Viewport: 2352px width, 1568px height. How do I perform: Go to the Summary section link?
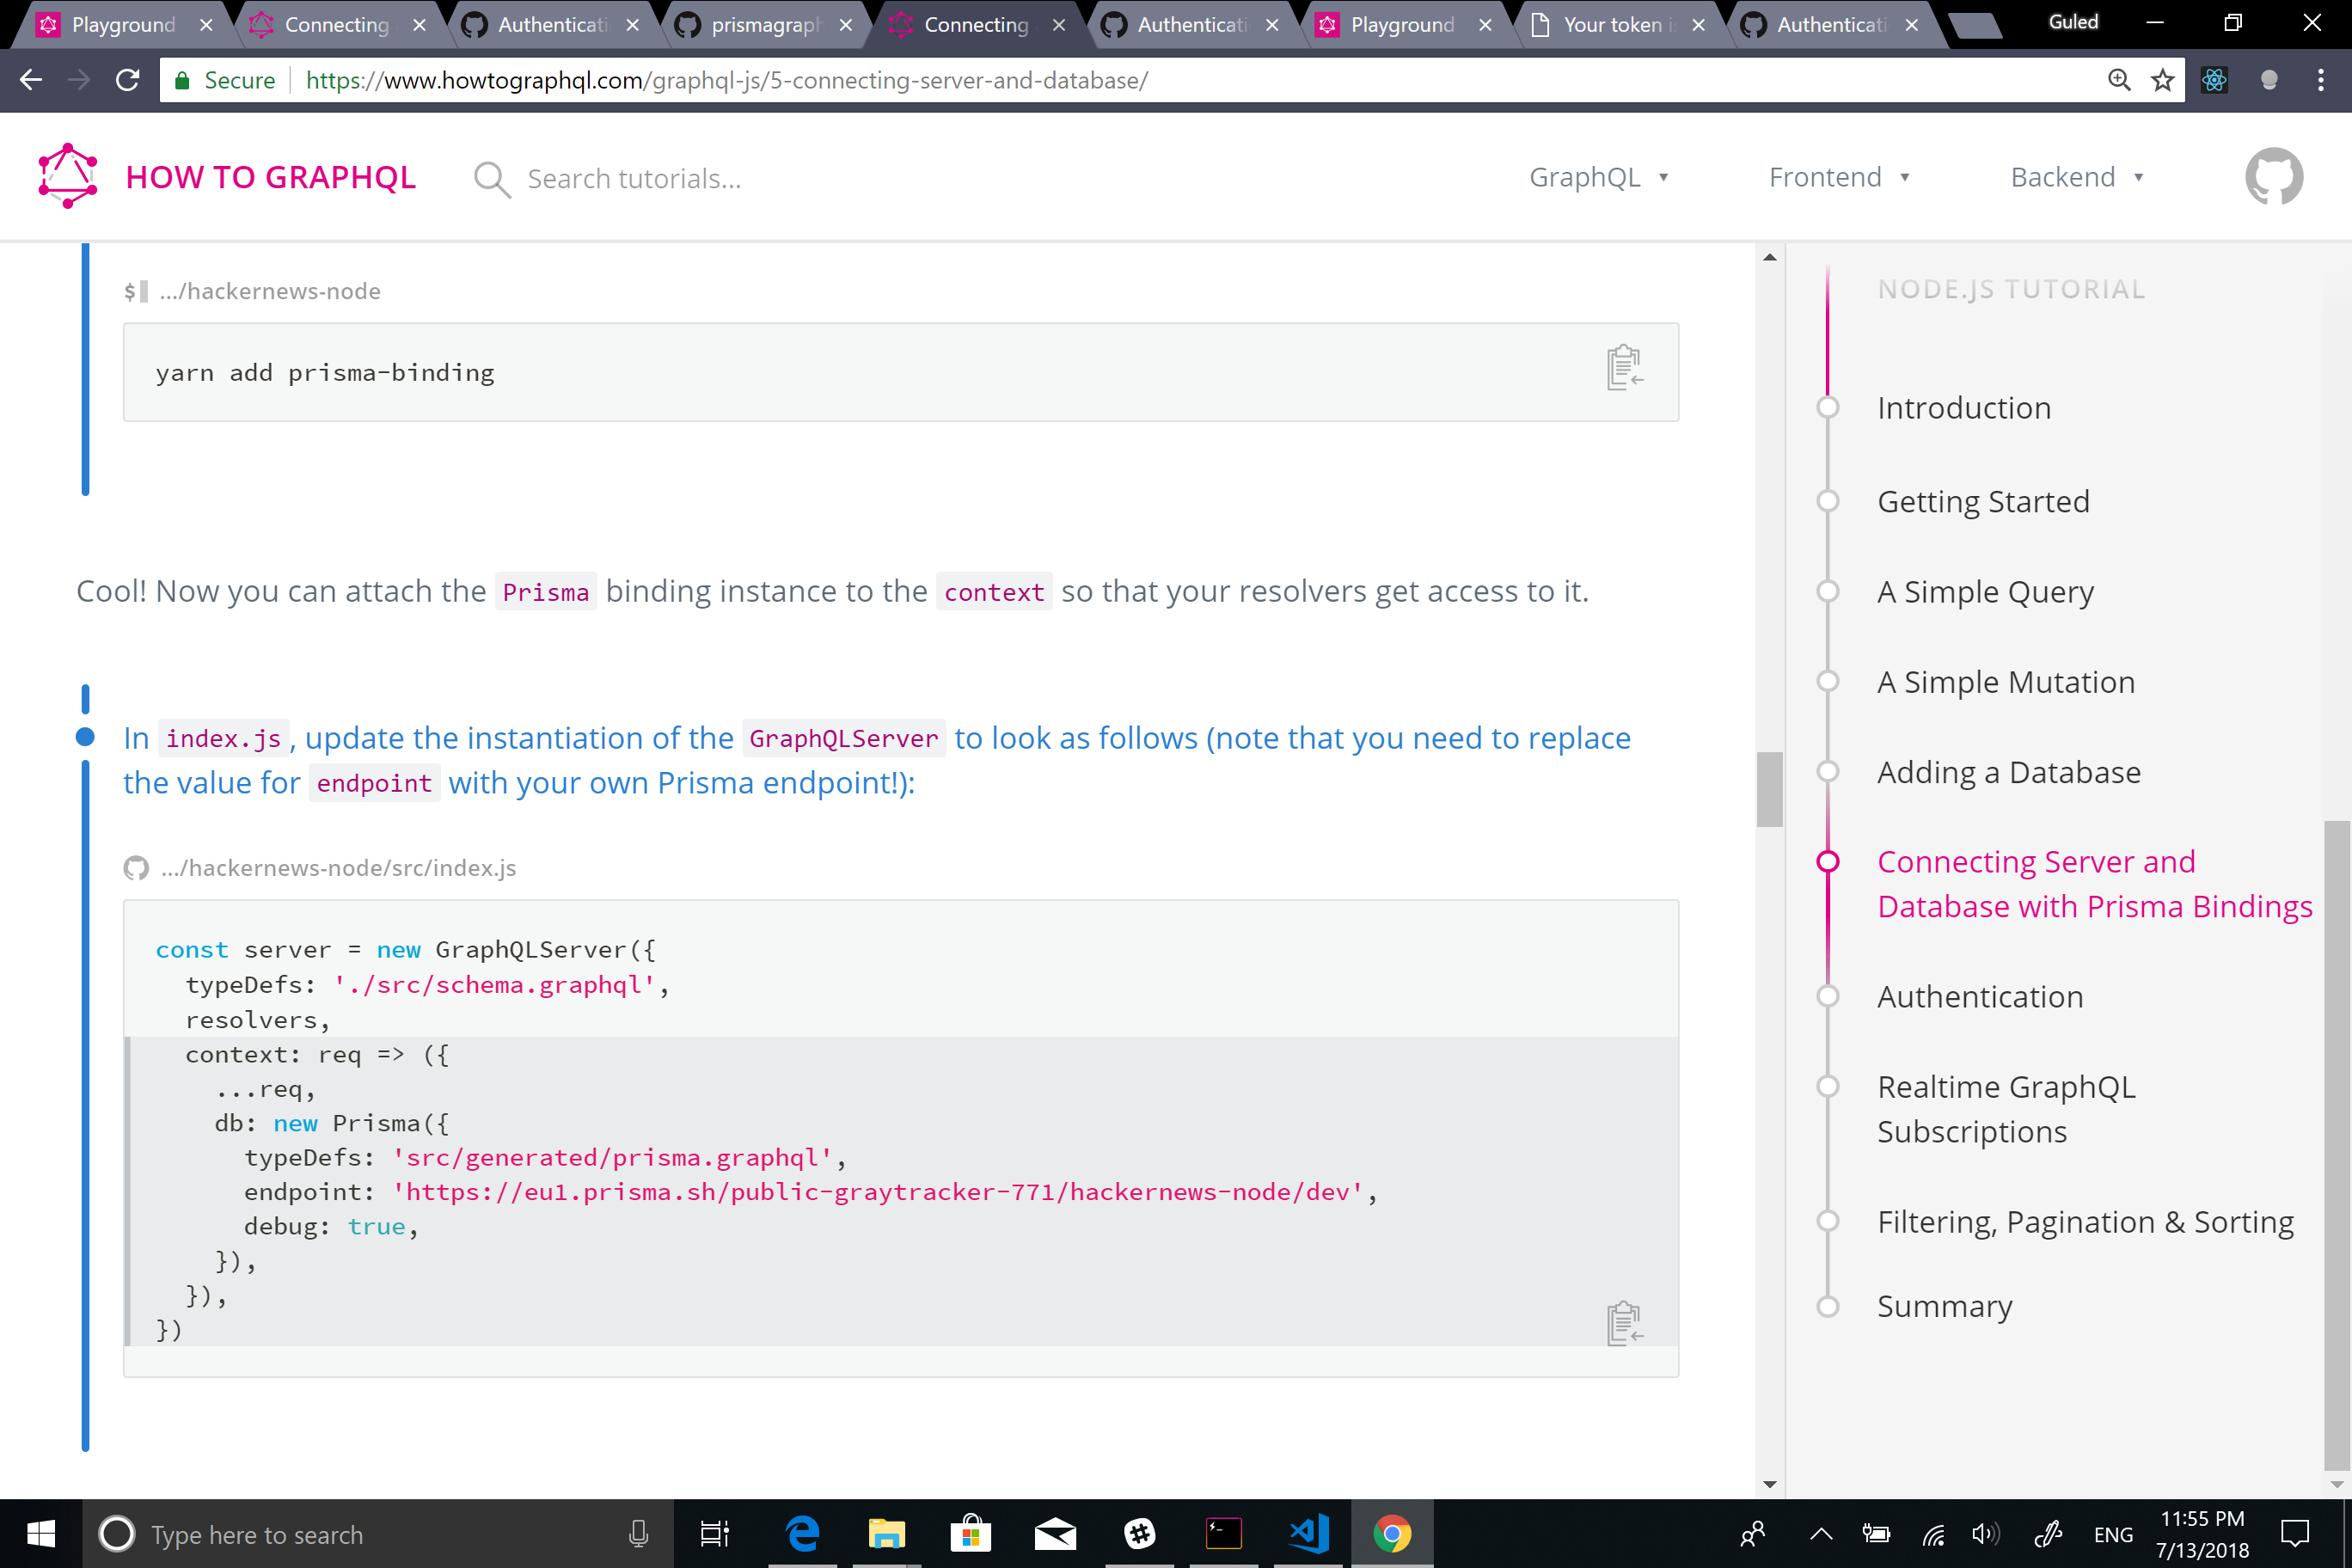coord(1944,1305)
